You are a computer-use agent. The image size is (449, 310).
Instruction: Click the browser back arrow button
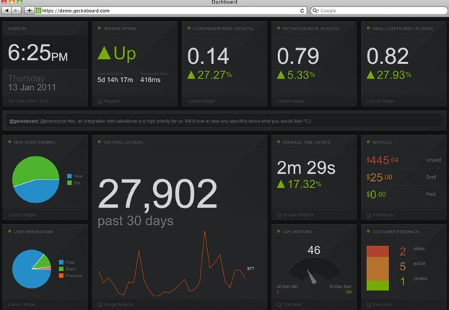pyautogui.click(x=7, y=11)
